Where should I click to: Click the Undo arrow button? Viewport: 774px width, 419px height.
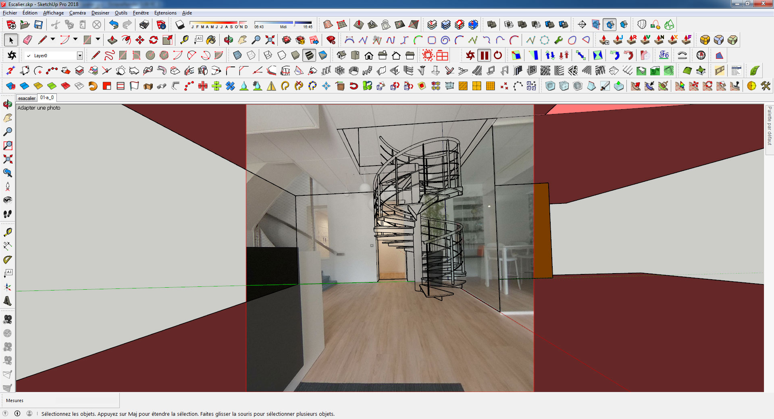point(114,25)
